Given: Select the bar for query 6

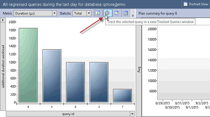Looking at the screenshot, I should click(75, 82).
